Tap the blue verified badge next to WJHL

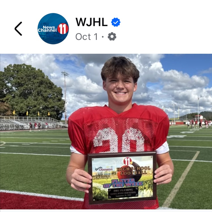click(x=116, y=22)
